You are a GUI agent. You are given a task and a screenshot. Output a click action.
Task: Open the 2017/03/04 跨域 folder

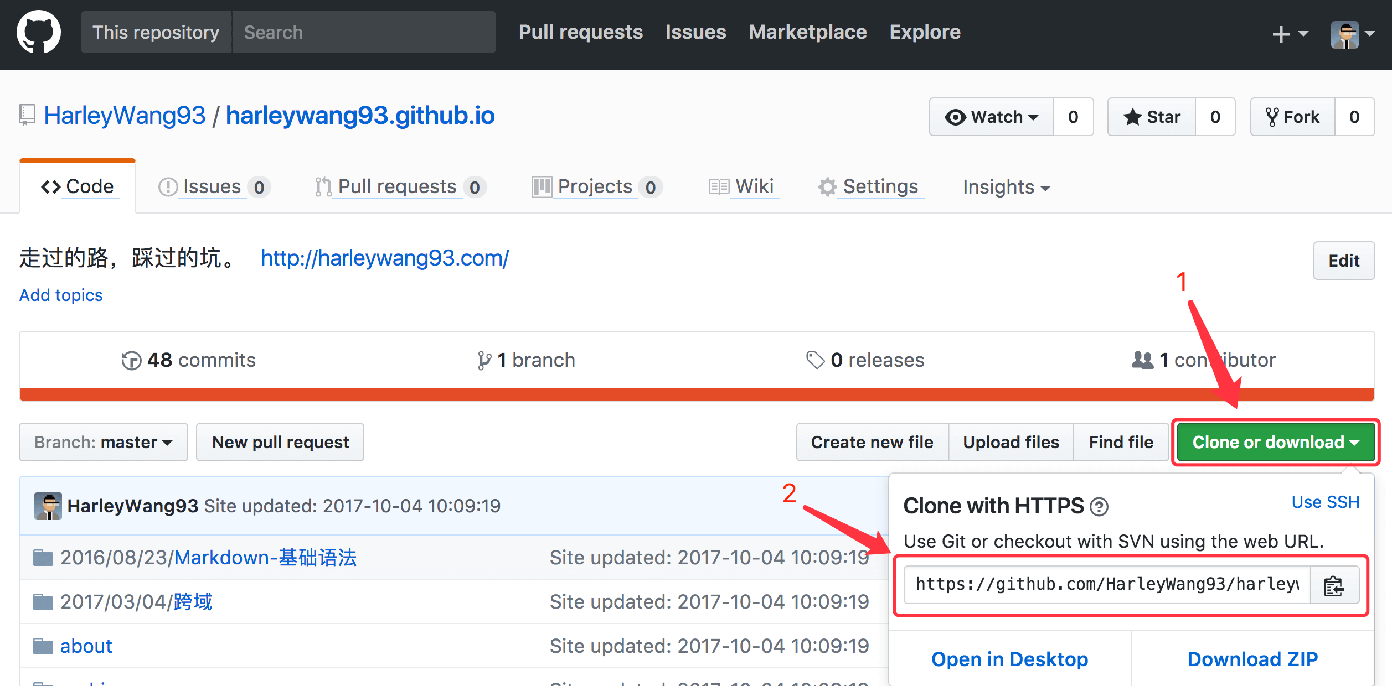coord(136,602)
